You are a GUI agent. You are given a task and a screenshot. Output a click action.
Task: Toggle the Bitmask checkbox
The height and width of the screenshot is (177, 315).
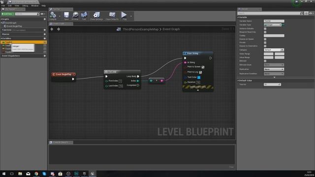(x=265, y=61)
